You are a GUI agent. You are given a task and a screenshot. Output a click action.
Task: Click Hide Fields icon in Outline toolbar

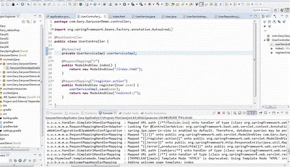(x=279, y=22)
